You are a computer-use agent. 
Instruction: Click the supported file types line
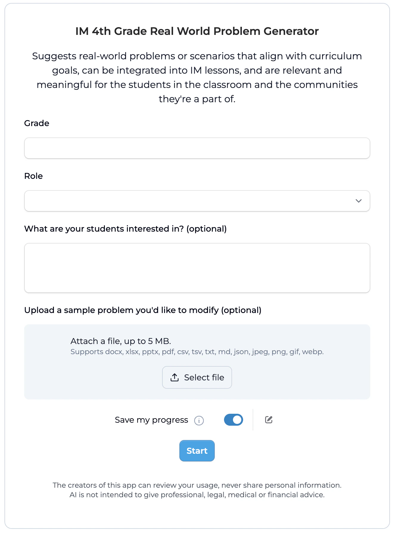[197, 352]
